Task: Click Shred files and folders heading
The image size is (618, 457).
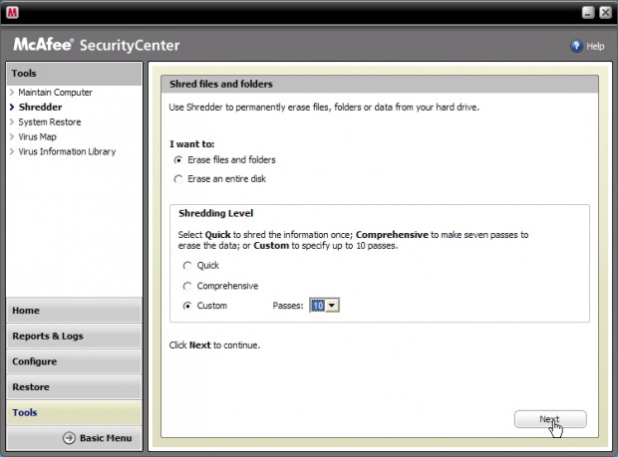Action: [221, 84]
